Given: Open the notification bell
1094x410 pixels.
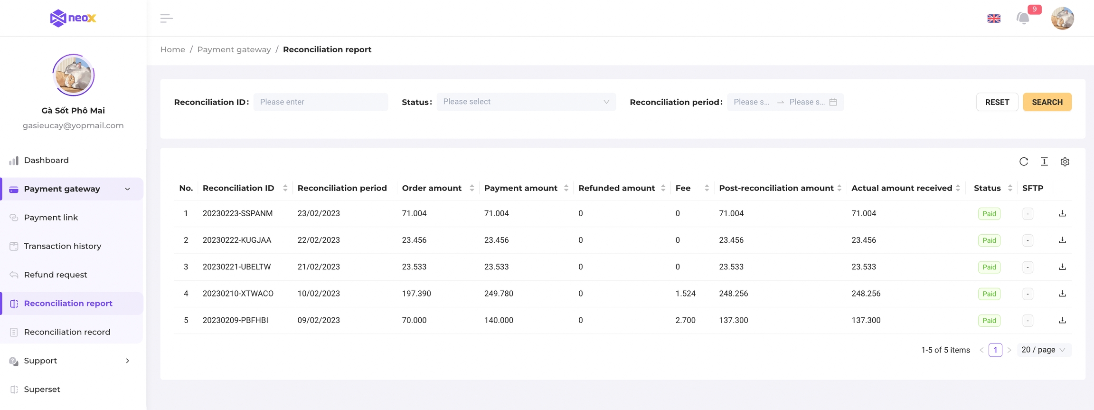Looking at the screenshot, I should coord(1023,18).
